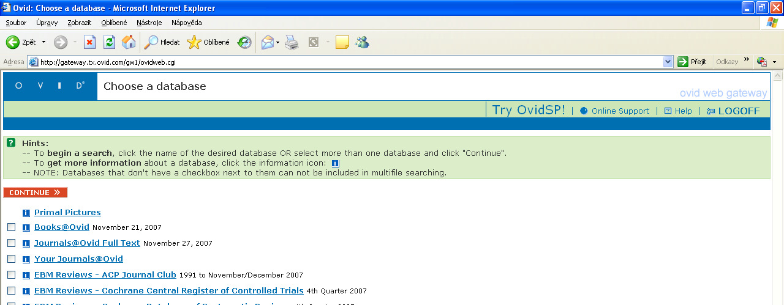Open Oblíbené favorites star button
Viewport: 784px width, 305px height.
[x=208, y=42]
